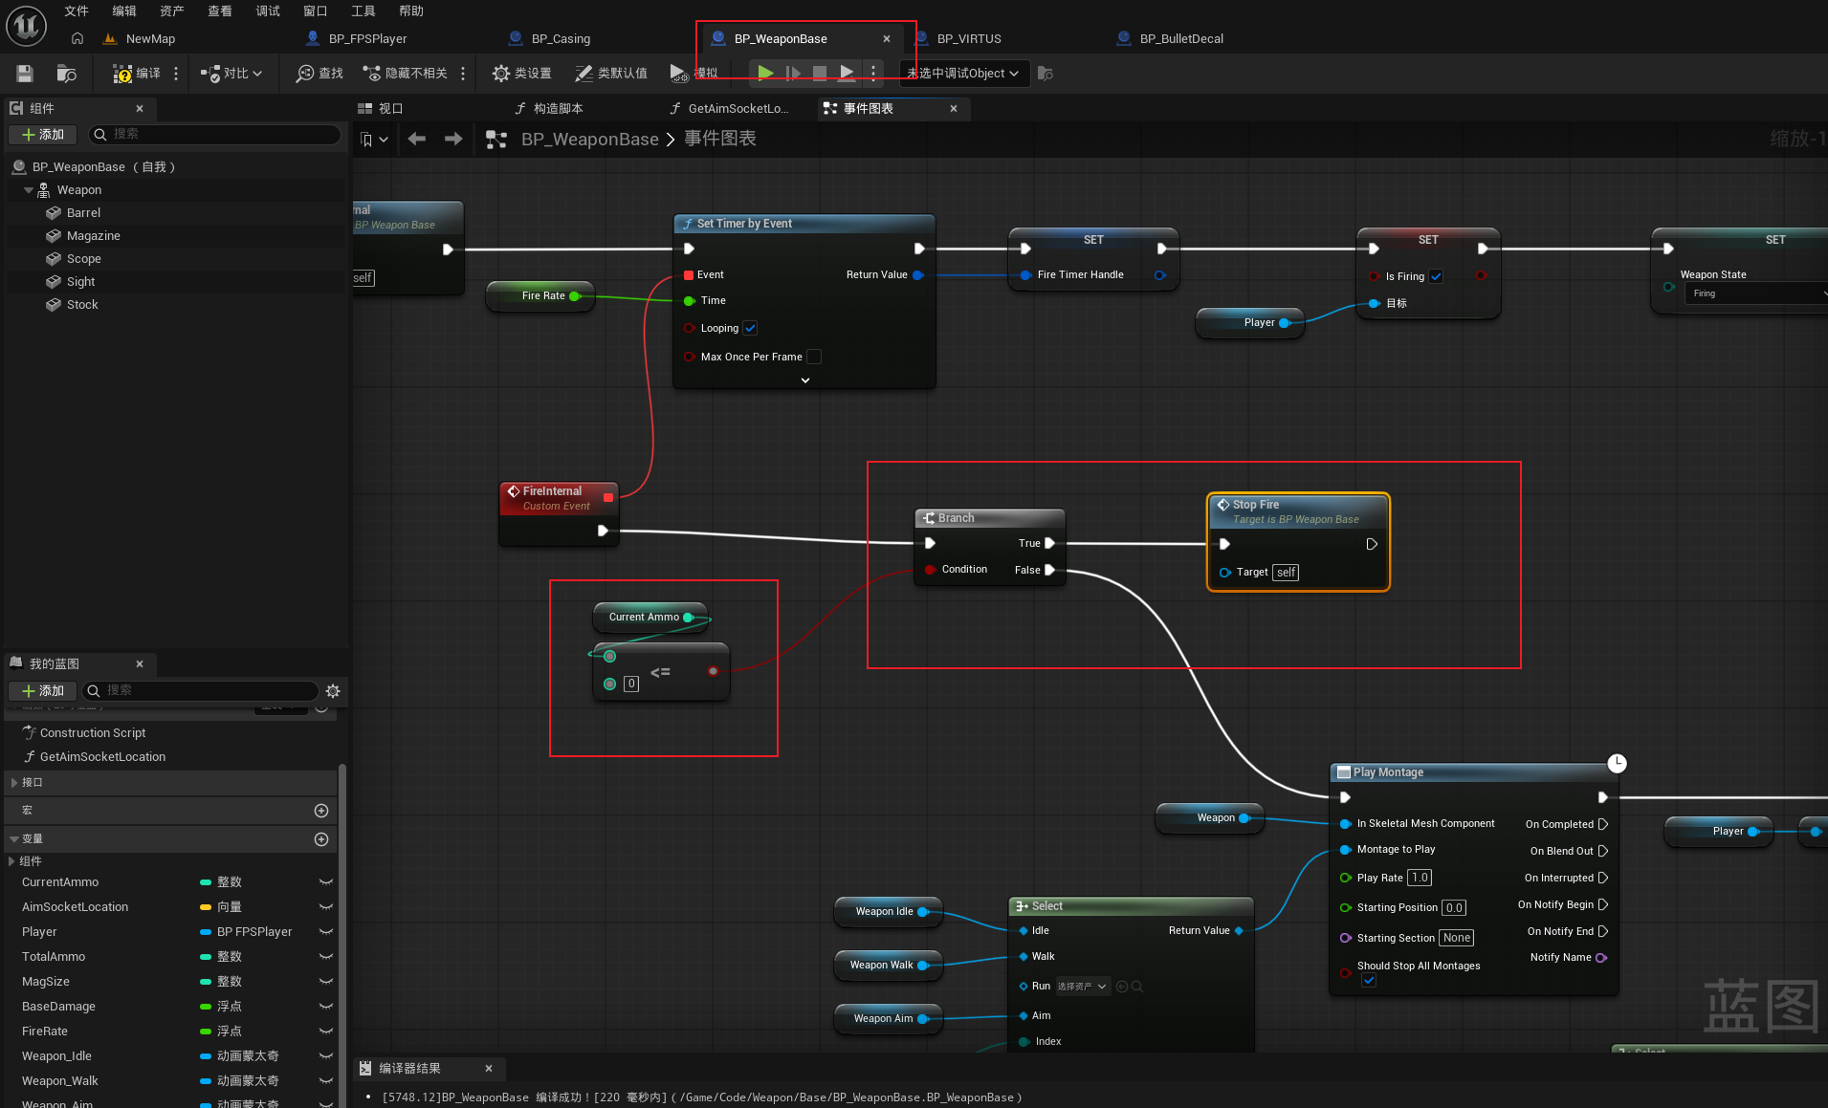Viewport: 1828px width, 1108px height.
Task: Expand the 组件 variables group
Action: click(x=11, y=861)
